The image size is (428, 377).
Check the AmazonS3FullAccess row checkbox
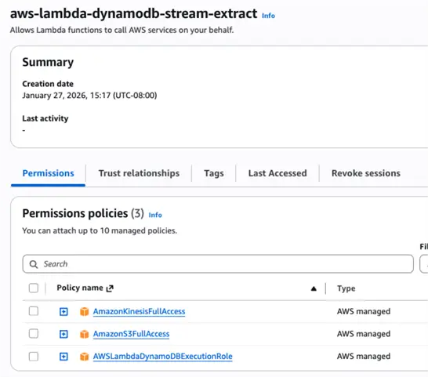point(34,334)
